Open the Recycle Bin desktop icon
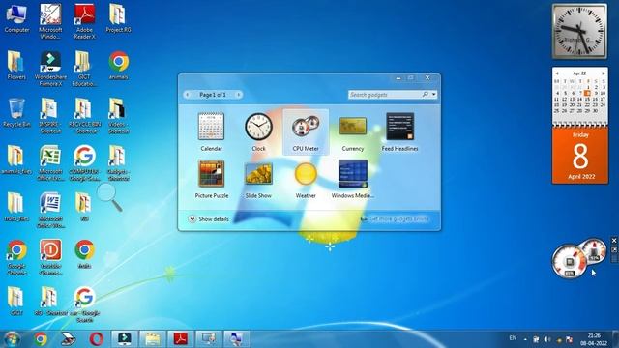Screen dimensions: 619x348 pyautogui.click(x=16, y=113)
